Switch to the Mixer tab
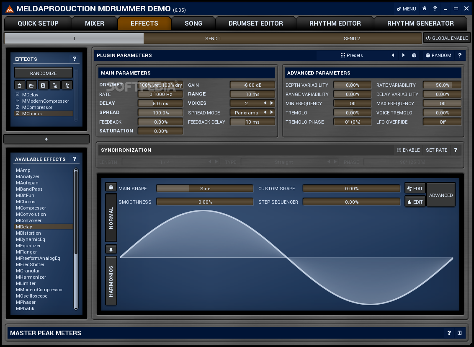Viewport: 474px width, 347px height. tap(95, 23)
